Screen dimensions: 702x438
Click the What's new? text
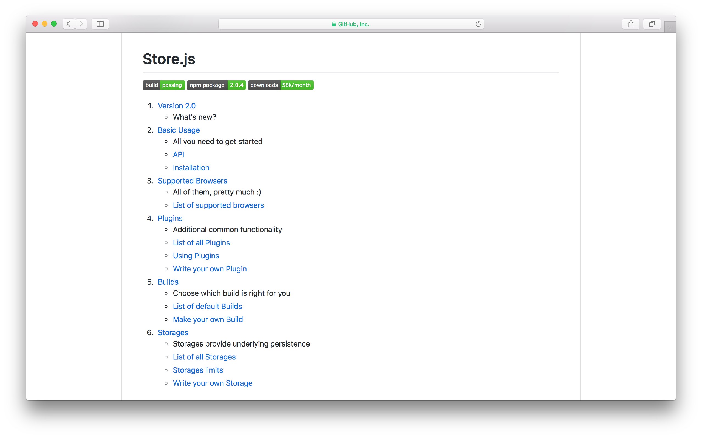pyautogui.click(x=194, y=117)
